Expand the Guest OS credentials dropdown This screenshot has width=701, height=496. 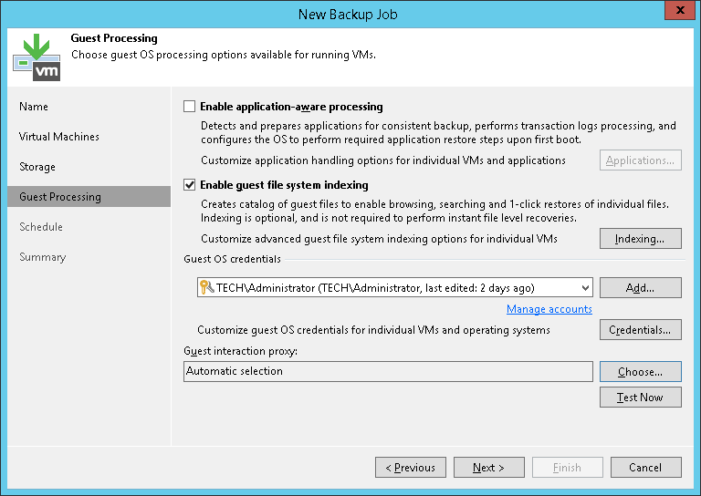pos(584,288)
